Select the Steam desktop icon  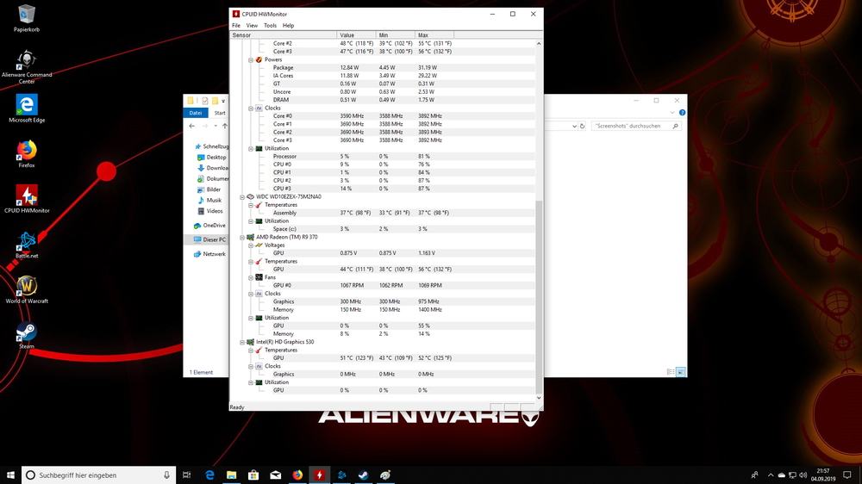click(27, 332)
